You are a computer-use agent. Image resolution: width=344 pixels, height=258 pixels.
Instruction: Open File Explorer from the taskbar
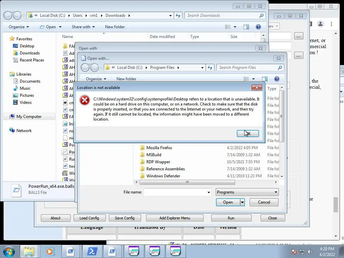coord(29,251)
